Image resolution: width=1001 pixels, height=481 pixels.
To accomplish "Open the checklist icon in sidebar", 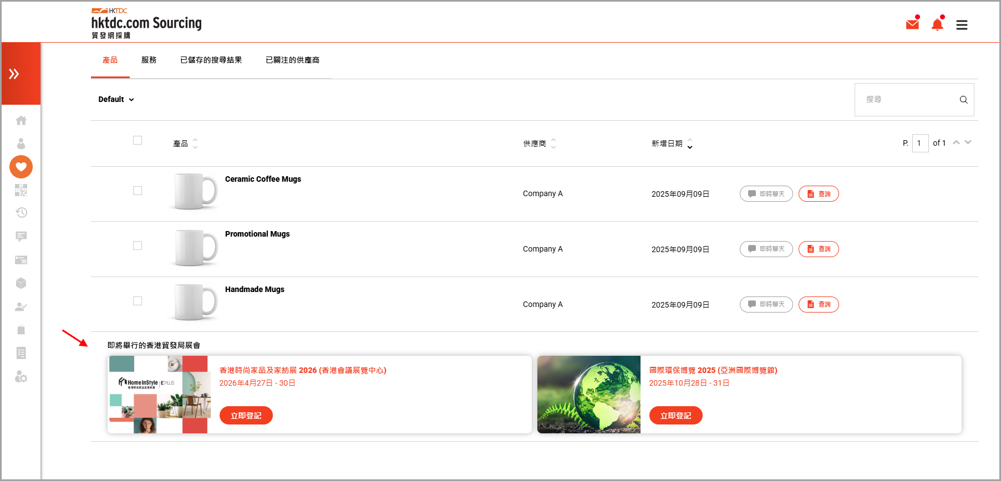I will pos(21,353).
